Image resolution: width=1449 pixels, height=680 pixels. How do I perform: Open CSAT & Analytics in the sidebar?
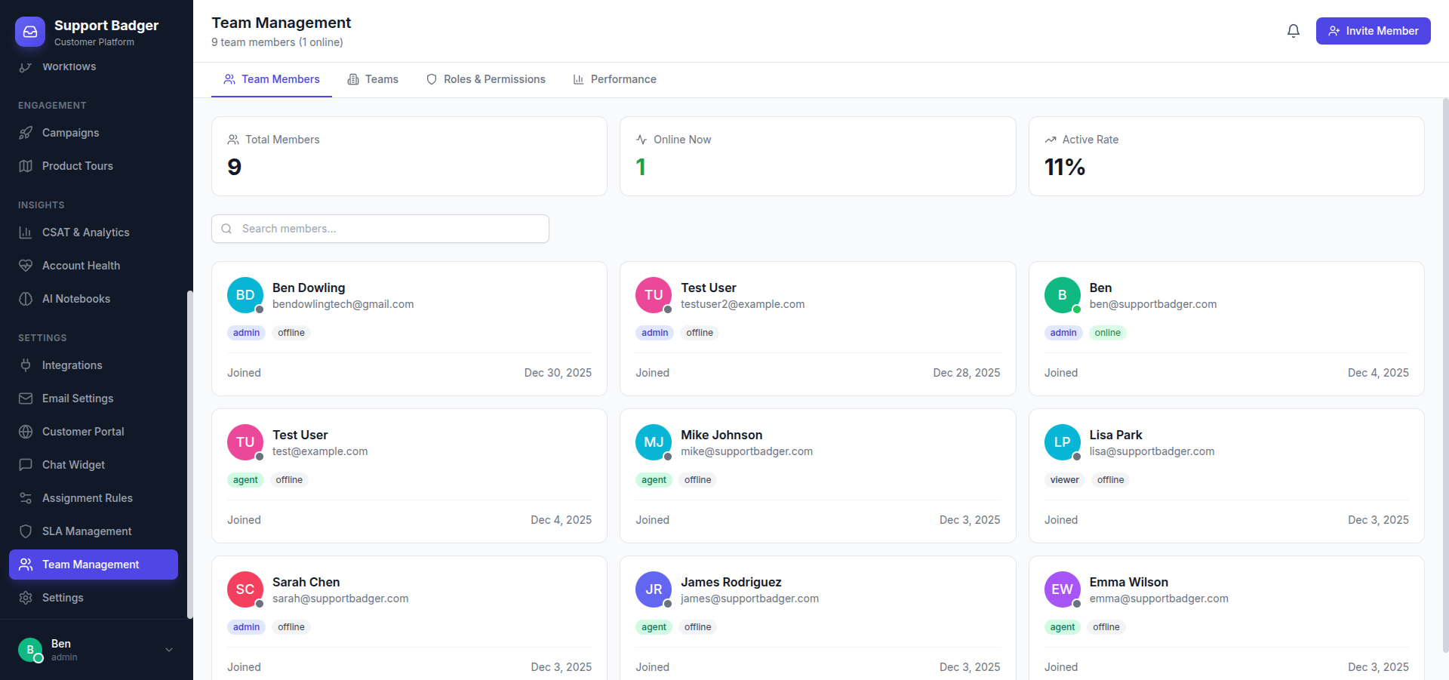point(85,232)
